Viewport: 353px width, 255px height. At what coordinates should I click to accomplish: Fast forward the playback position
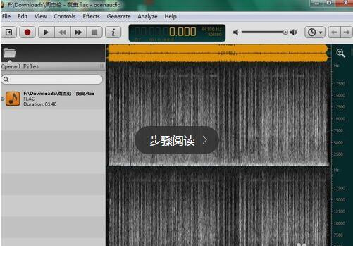[x=78, y=32]
